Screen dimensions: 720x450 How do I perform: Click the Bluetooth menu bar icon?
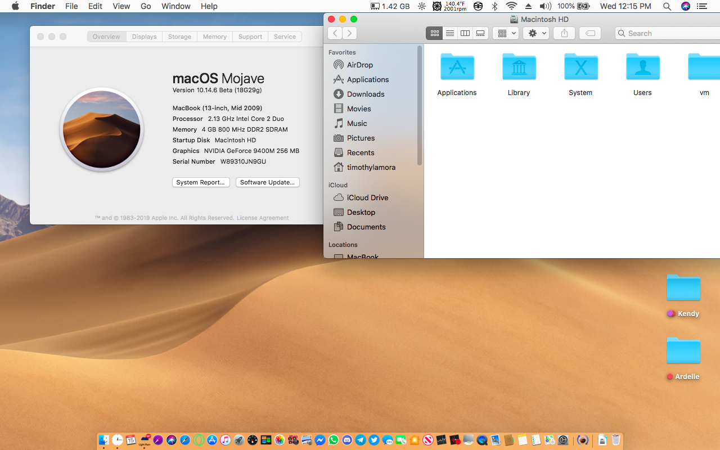[495, 6]
